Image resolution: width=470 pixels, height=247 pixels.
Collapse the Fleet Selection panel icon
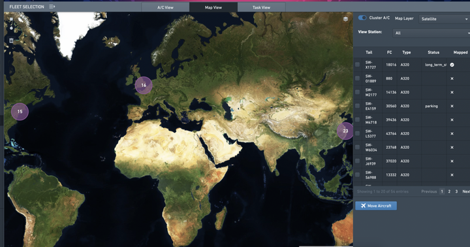tap(52, 7)
